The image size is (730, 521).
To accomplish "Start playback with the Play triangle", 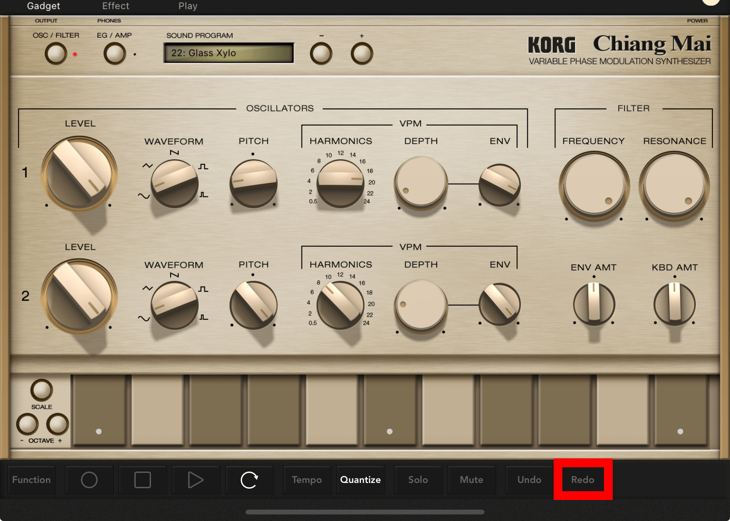I will click(196, 480).
